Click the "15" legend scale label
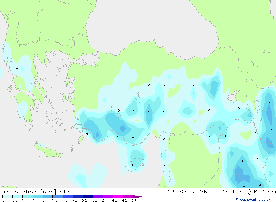 pos(65,200)
